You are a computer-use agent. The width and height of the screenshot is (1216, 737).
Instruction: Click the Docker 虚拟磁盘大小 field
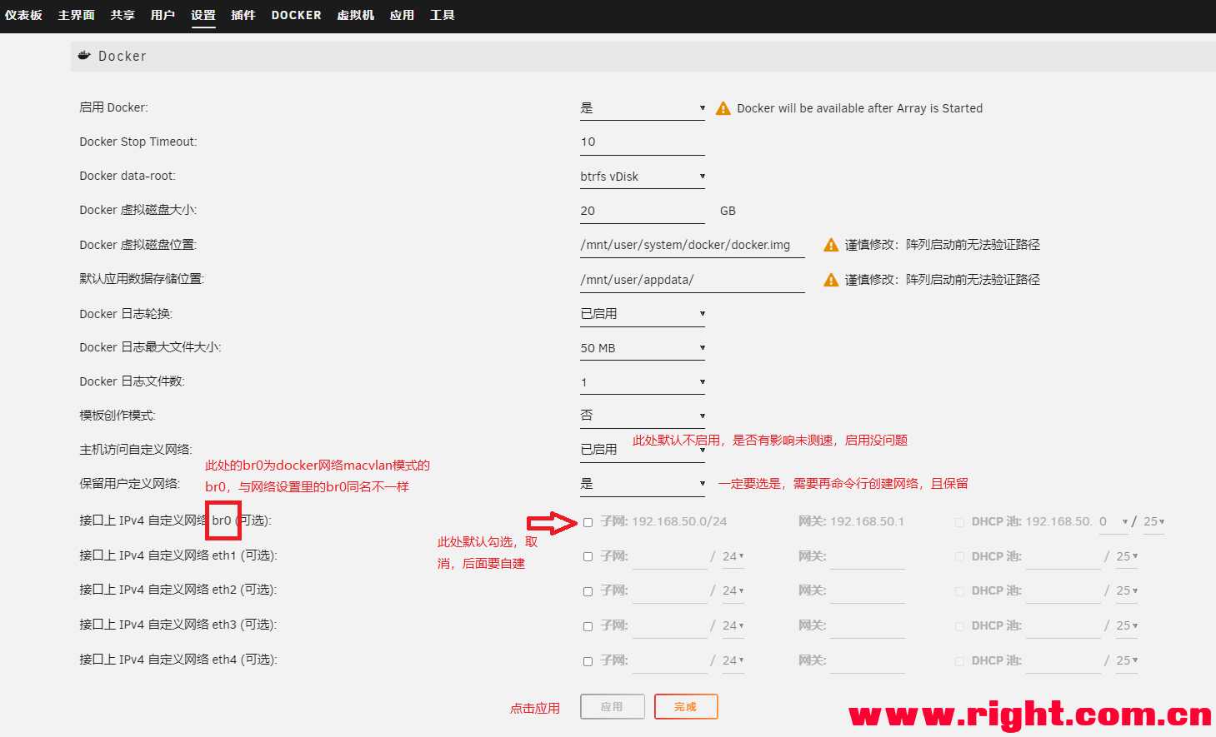[643, 211]
